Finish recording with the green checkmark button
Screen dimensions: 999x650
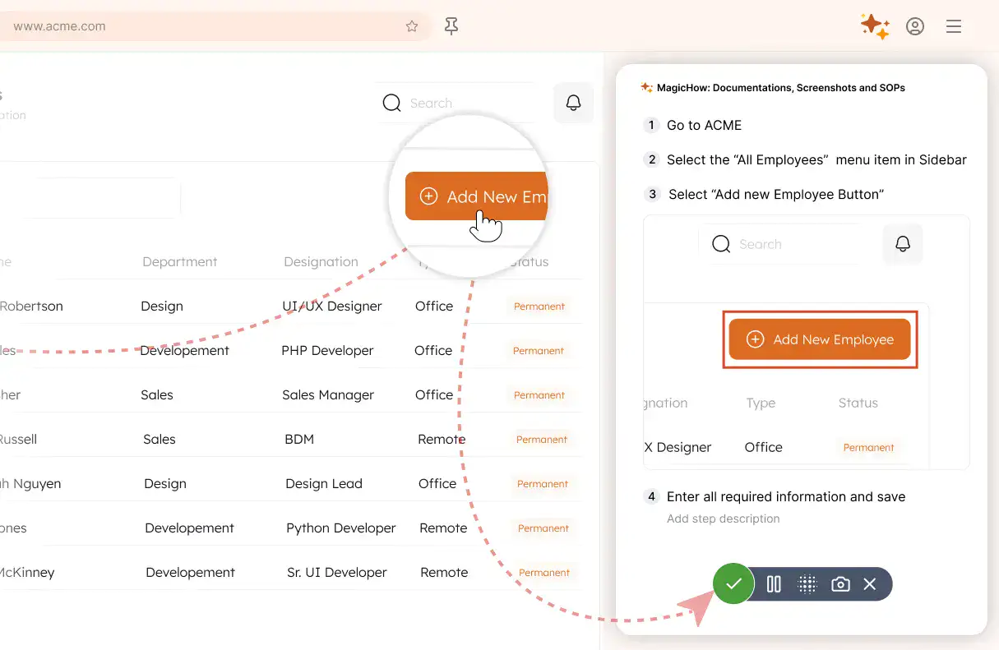point(733,584)
